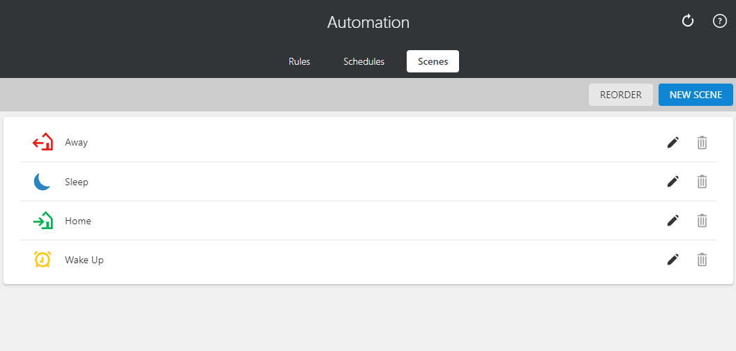Edit the Wake Up scene with pencil icon
The width and height of the screenshot is (736, 351).
click(x=673, y=259)
